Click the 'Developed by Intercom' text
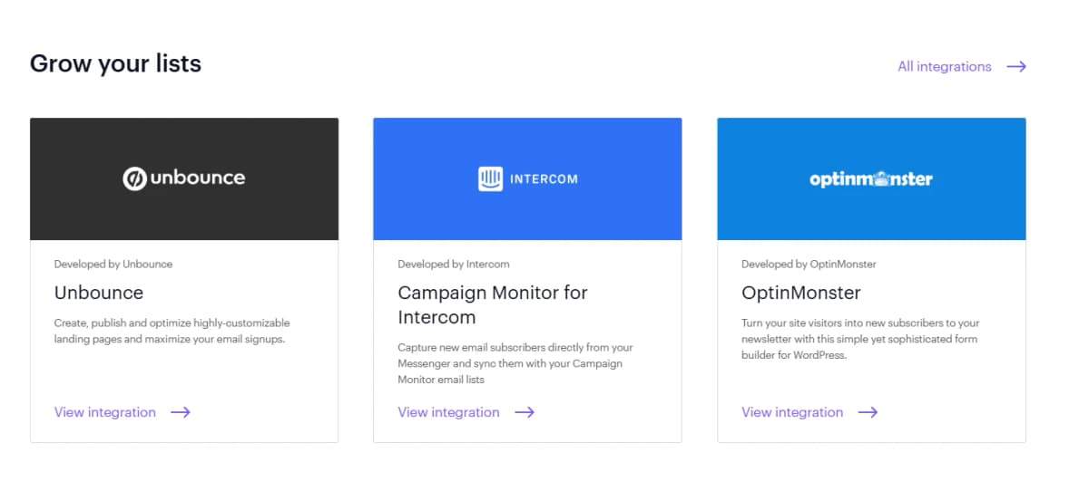This screenshot has height=501, width=1089. [454, 265]
